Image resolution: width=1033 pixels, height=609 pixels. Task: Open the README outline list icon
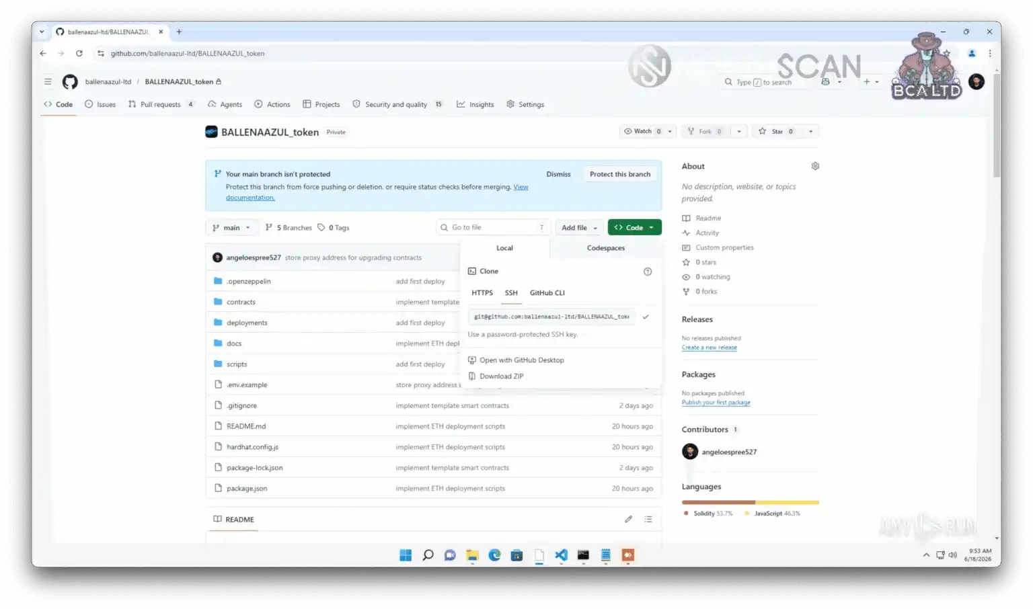(648, 519)
